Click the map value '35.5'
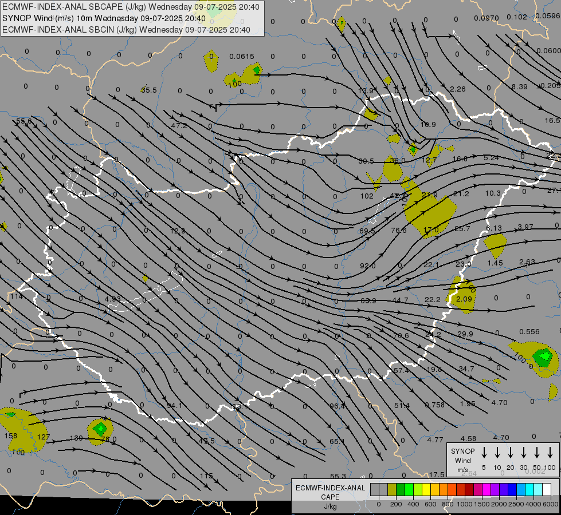The image size is (561, 515). click(149, 90)
